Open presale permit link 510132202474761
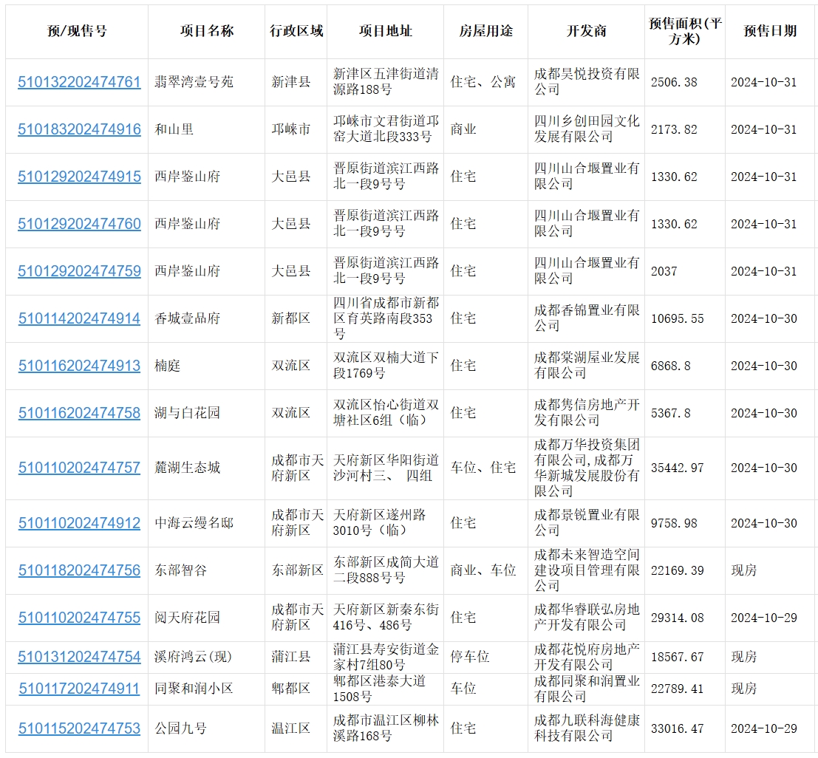Viewport: 818px width, 758px height. 79,83
